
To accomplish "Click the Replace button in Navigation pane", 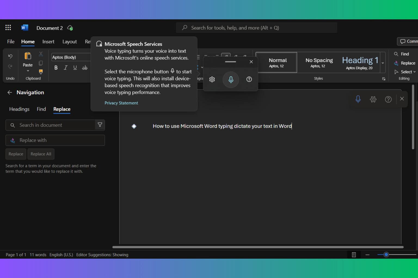I will (x=16, y=154).
